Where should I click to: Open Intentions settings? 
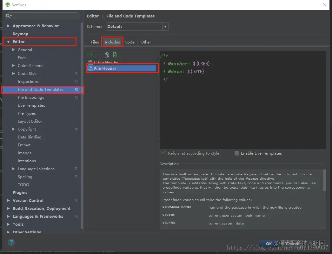coord(27,161)
